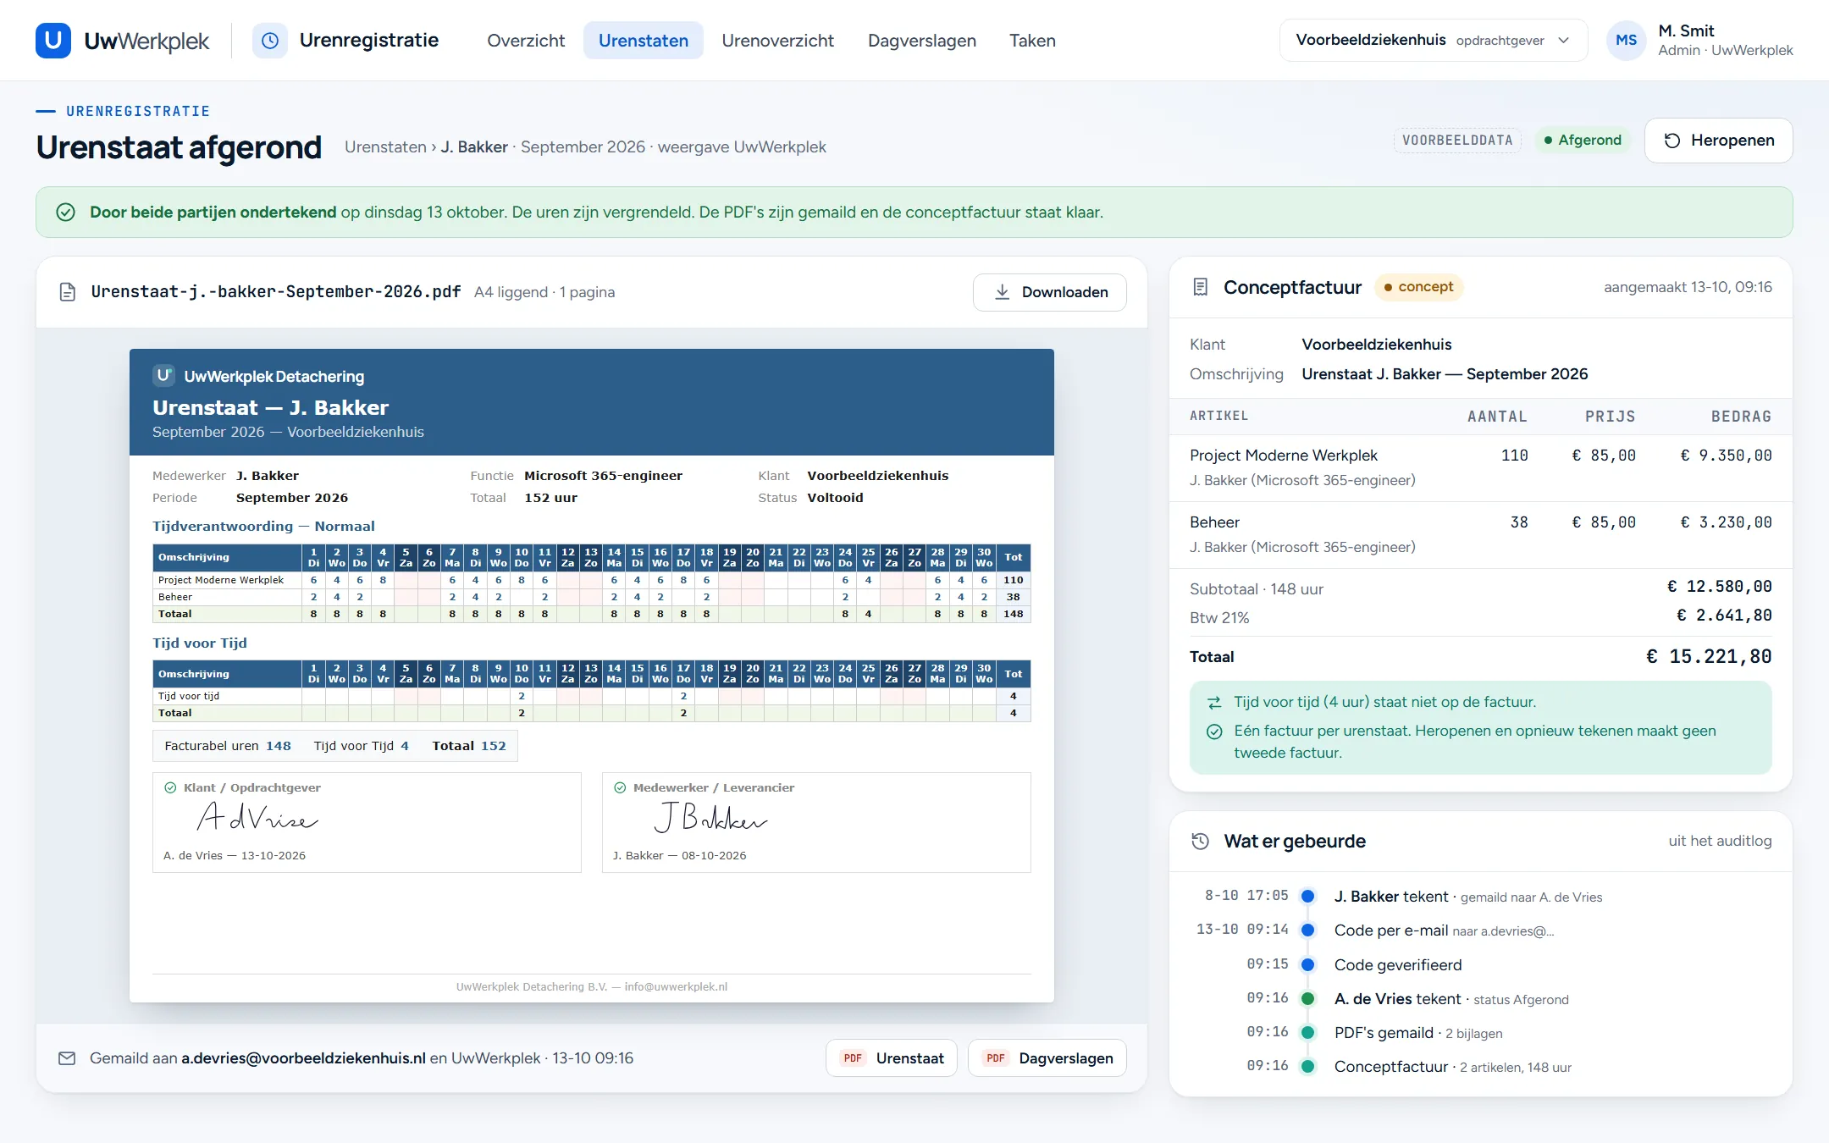Click the Project Moderne Werkplek invoice line
Screen dimensions: 1829x1143
pos(1480,468)
